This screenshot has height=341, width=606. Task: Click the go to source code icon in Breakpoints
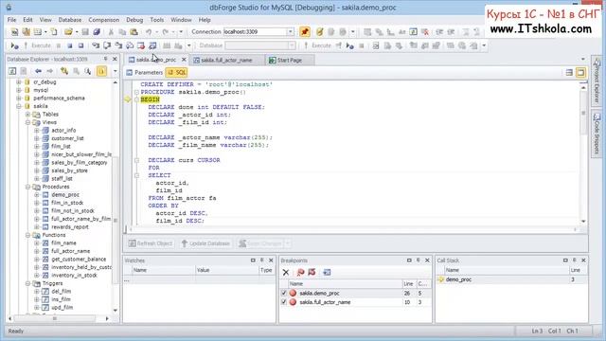tap(327, 273)
